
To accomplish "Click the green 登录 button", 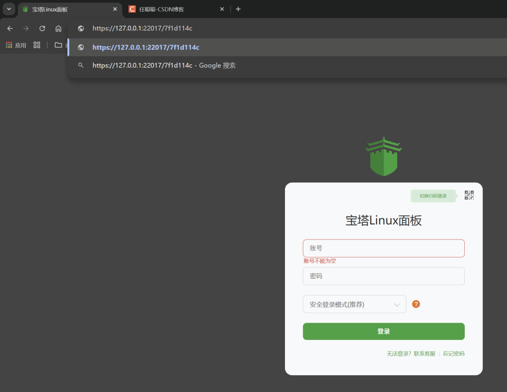I will (384, 332).
